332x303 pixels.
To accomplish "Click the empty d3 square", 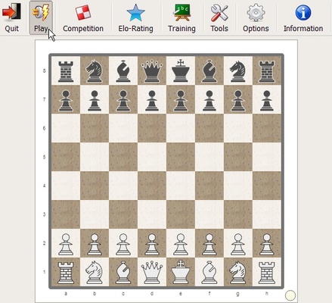I will point(152,214).
